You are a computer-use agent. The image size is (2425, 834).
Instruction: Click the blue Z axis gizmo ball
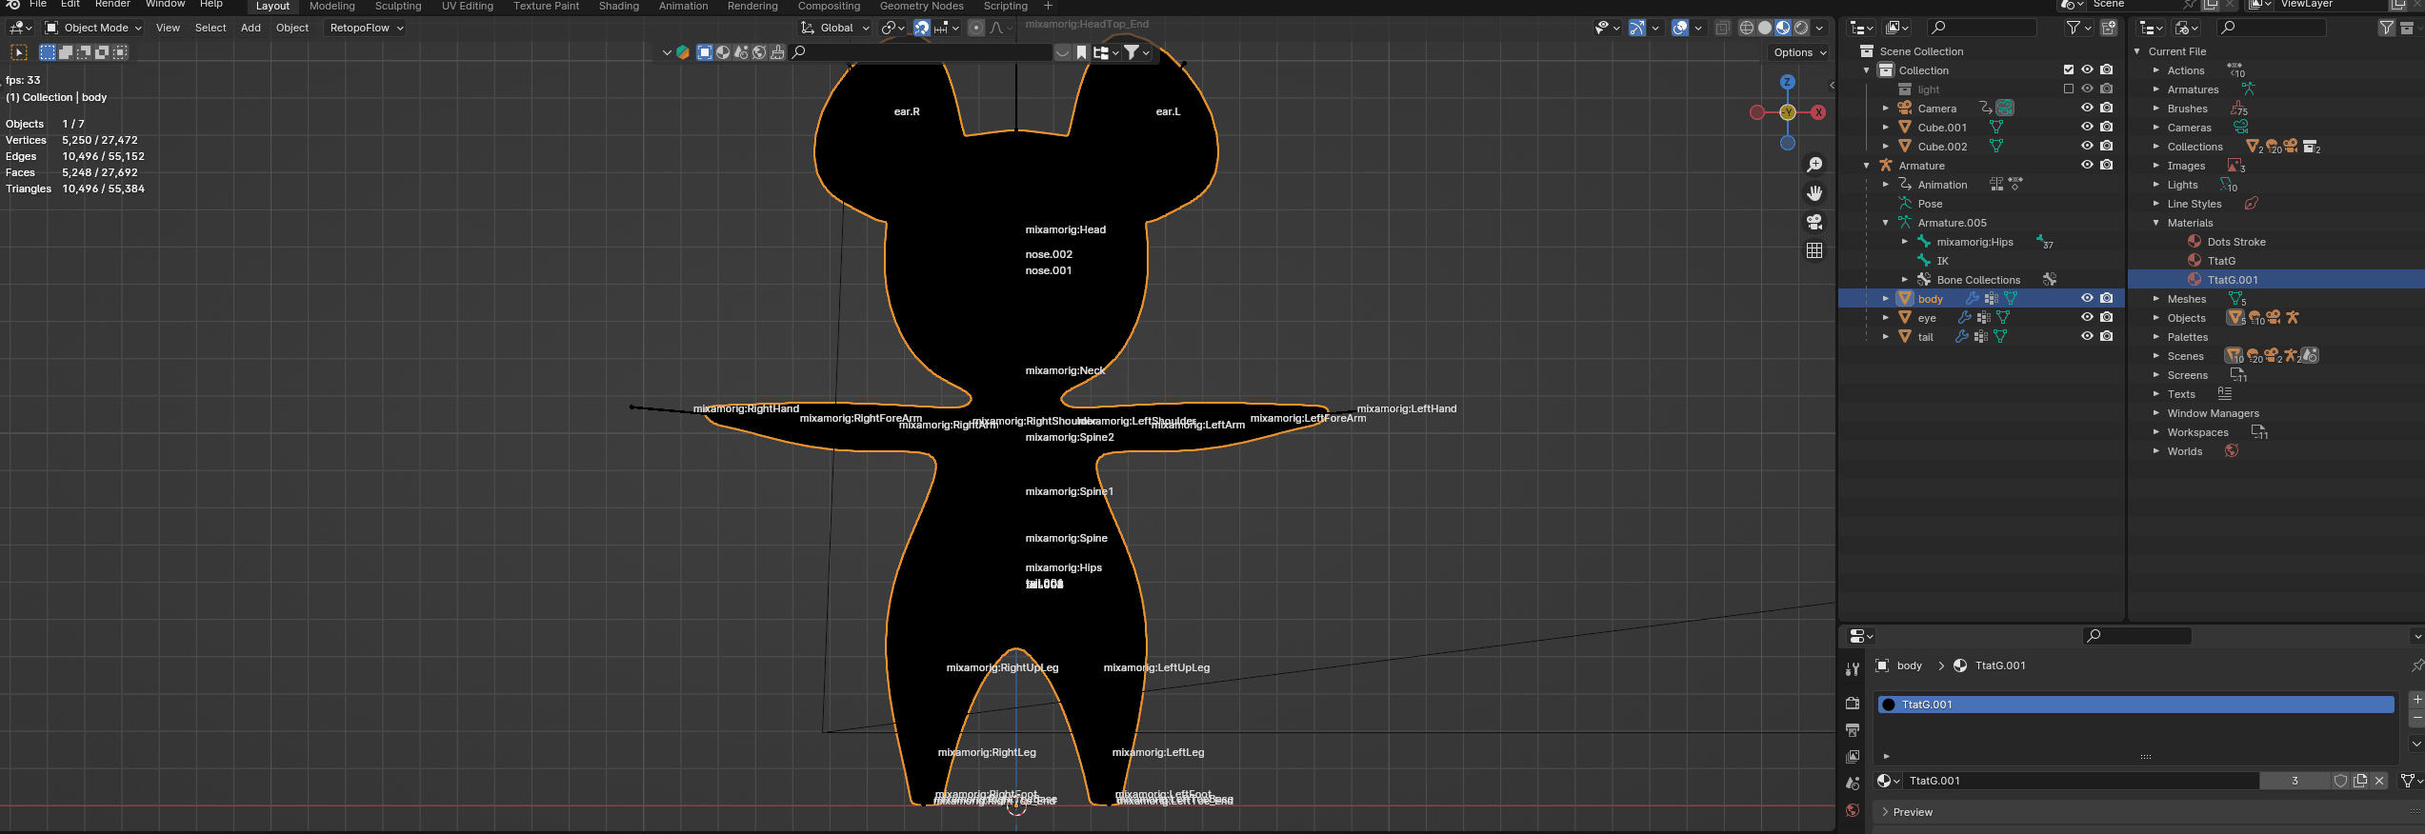(x=1788, y=82)
